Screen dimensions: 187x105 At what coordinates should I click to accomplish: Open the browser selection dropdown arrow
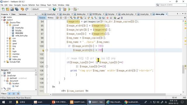(57, 9)
